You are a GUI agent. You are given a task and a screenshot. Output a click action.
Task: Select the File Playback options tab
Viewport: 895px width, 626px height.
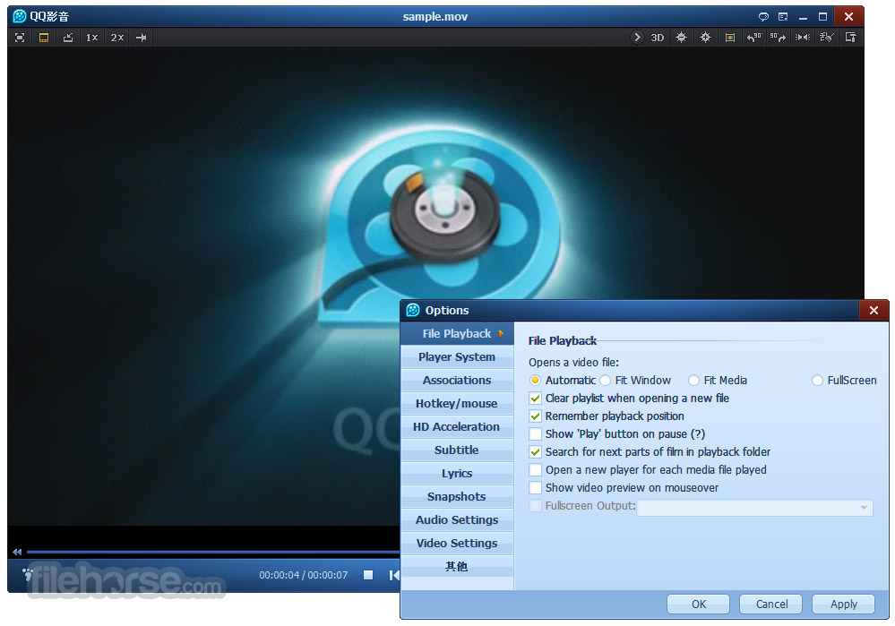coord(457,334)
